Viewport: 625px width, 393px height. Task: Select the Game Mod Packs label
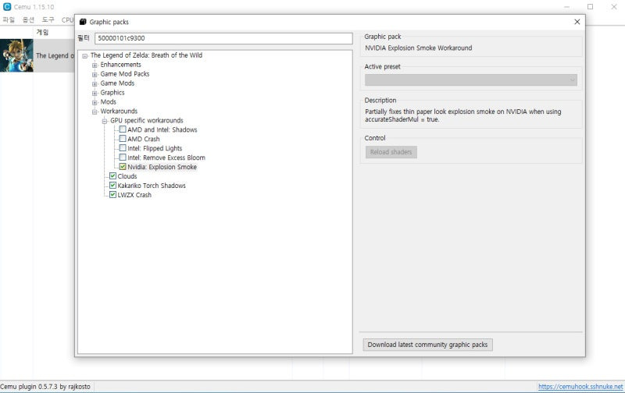125,74
